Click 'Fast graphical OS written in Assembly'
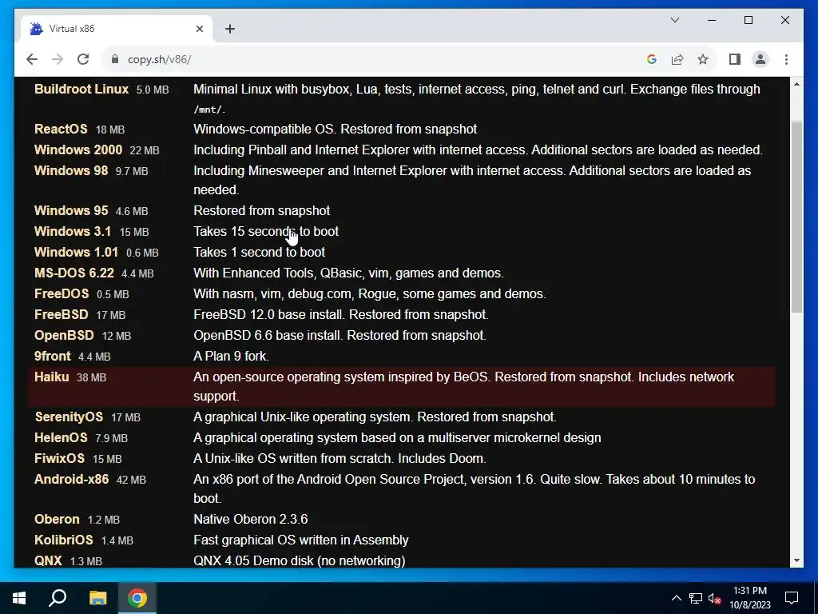 [301, 540]
